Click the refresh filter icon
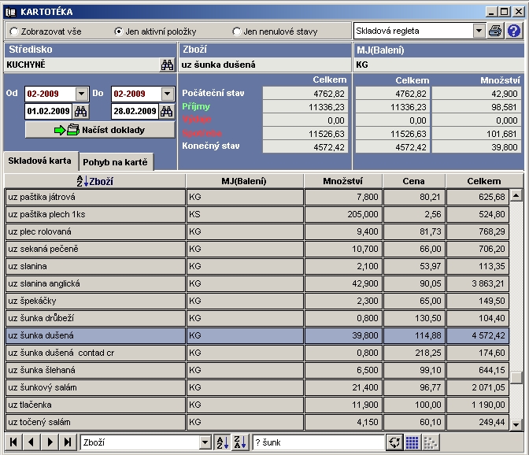Viewport: 529px width, 455px height. pyautogui.click(x=394, y=442)
